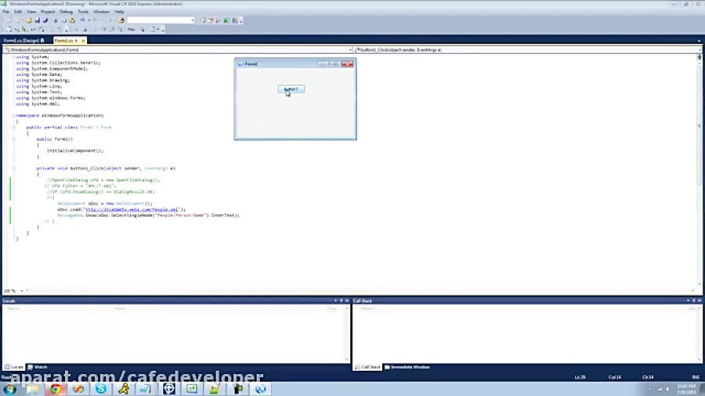Screen dimensions: 705x396
Task: Open the Window menu
Action: (101, 12)
